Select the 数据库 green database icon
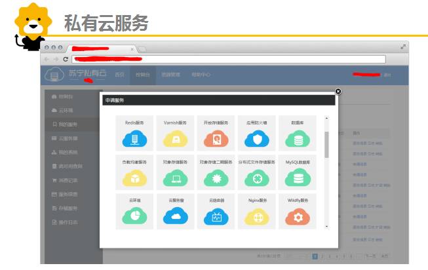This screenshot has width=428, height=270. pyautogui.click(x=298, y=139)
